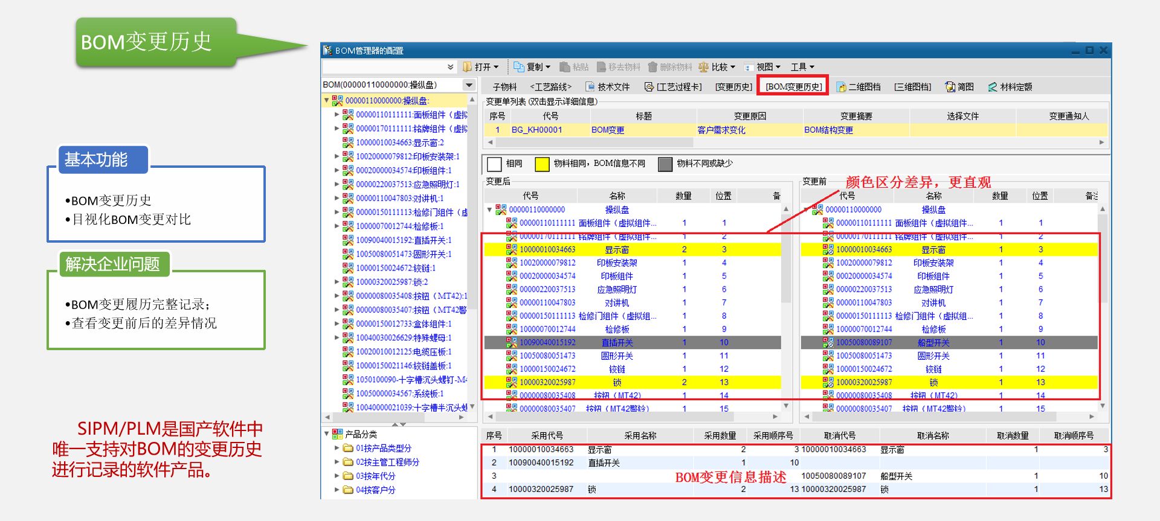Select tree item 10050080051473:圆形开关
1160x521 pixels.
pos(403,254)
